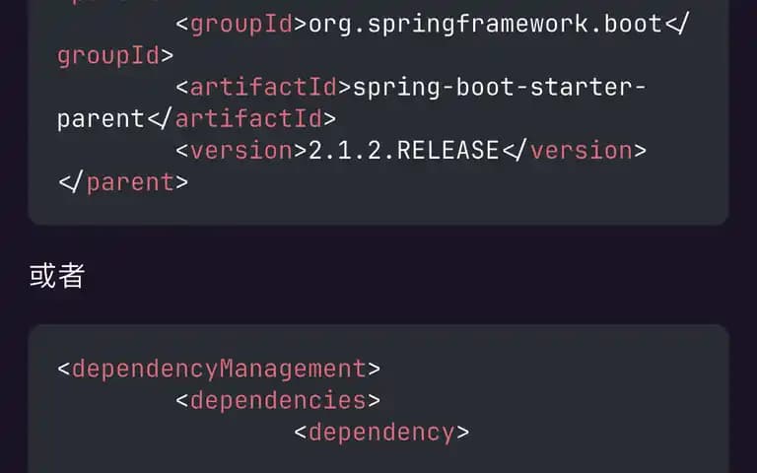Click the opening artifactId tag
The image size is (757, 473).
[263, 88]
